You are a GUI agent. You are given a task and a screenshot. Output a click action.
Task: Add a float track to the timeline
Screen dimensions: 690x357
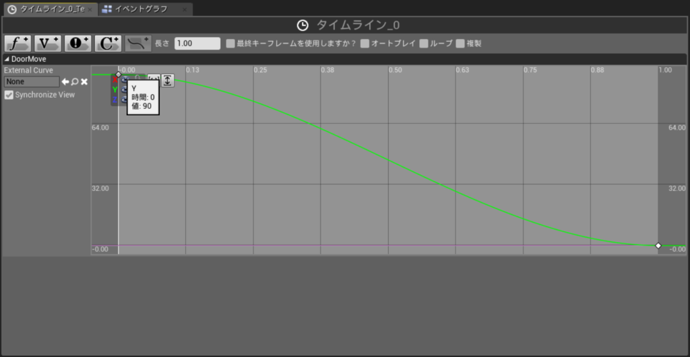click(18, 44)
